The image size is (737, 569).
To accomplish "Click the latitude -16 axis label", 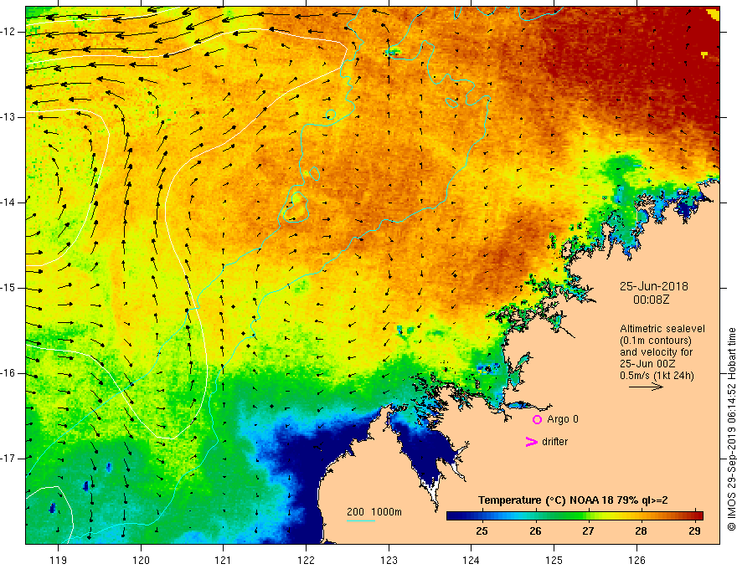I will (x=8, y=373).
